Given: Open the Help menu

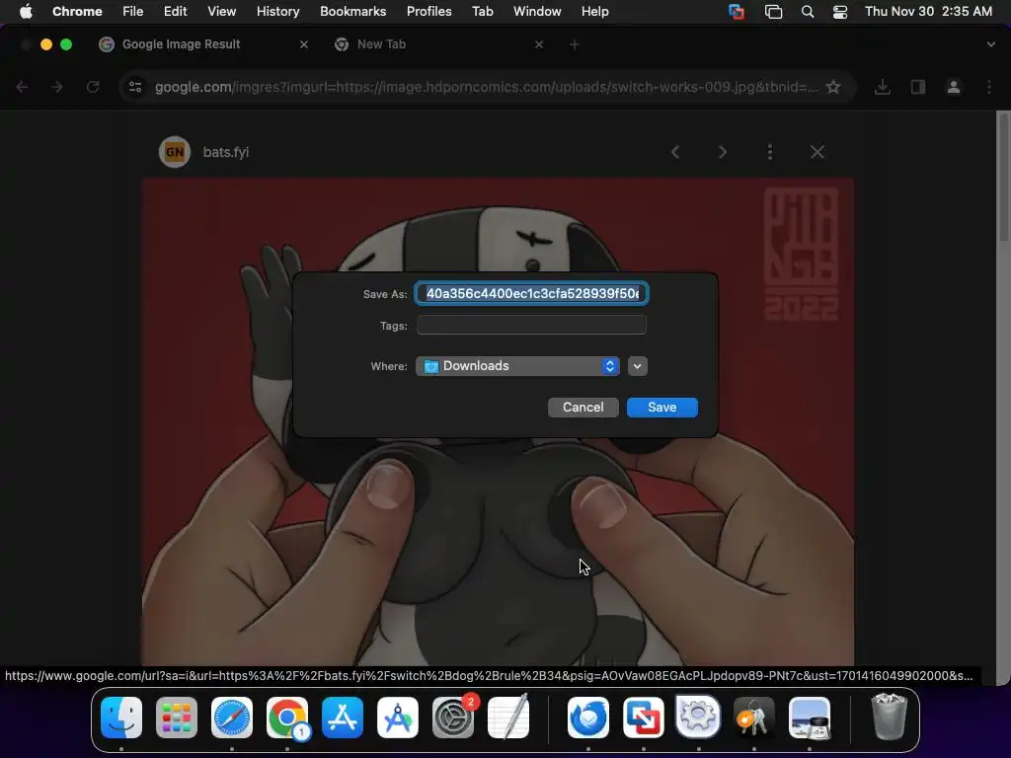Looking at the screenshot, I should point(594,11).
